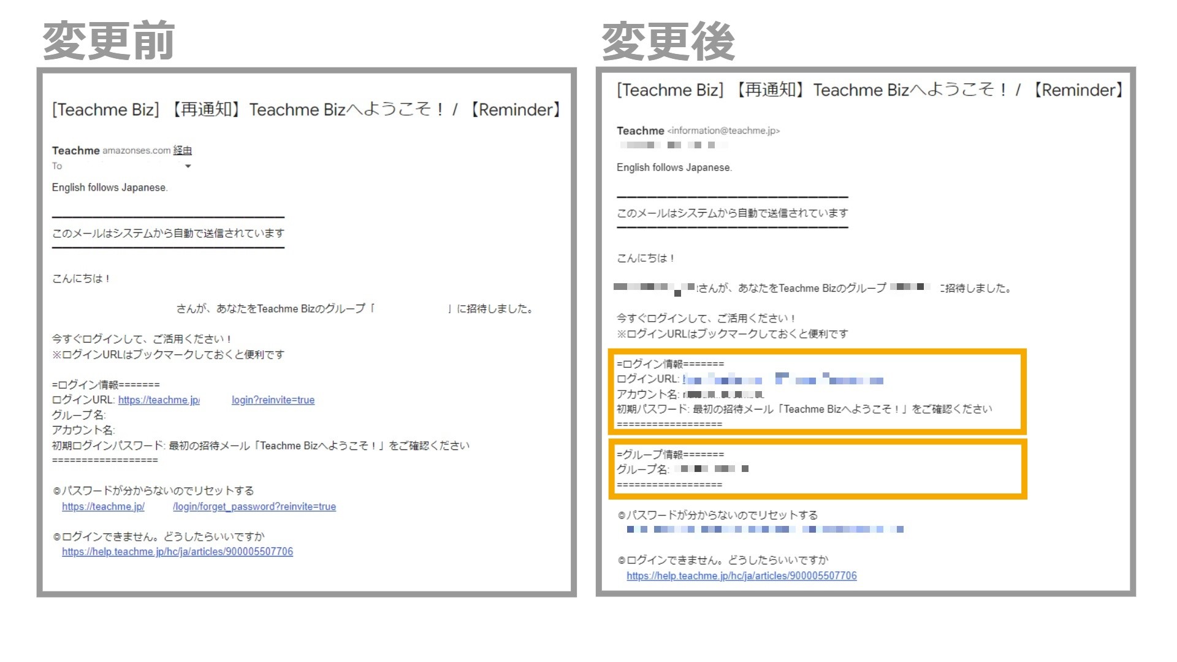Click このメールはシステムから自動で送信されています in 変更前 email
Image resolution: width=1177 pixels, height=662 pixels.
(x=168, y=233)
